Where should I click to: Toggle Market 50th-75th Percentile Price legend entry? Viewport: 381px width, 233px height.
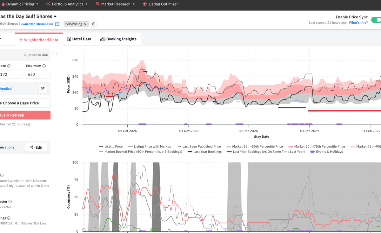click(x=317, y=146)
